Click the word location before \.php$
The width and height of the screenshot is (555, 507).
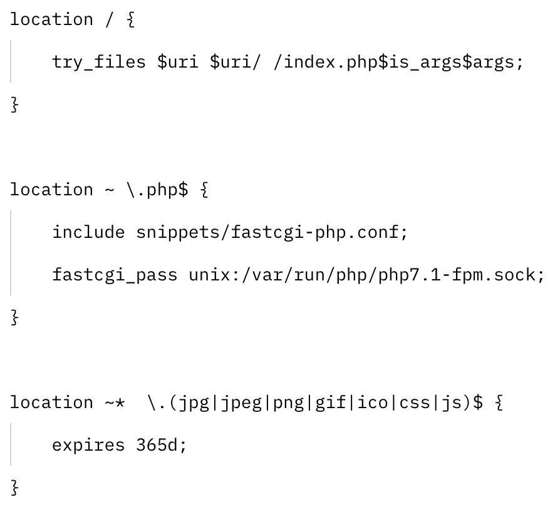click(x=51, y=190)
